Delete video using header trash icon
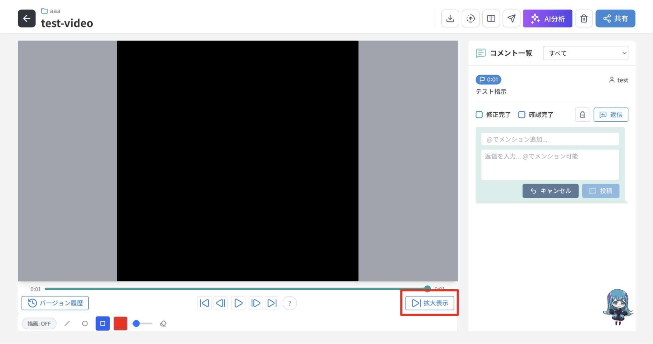 (x=584, y=19)
